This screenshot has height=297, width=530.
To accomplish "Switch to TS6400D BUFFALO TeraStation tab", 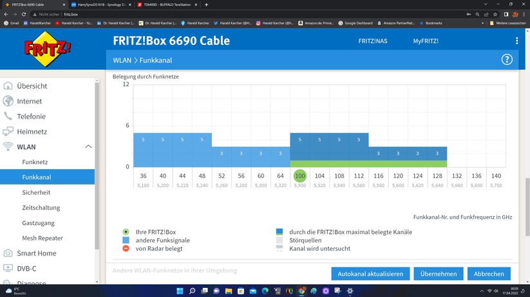I will click(167, 4).
